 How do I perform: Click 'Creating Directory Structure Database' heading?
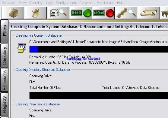click(43, 70)
